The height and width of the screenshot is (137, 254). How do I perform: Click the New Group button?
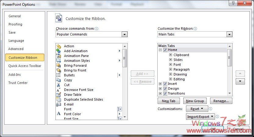pos(195,101)
